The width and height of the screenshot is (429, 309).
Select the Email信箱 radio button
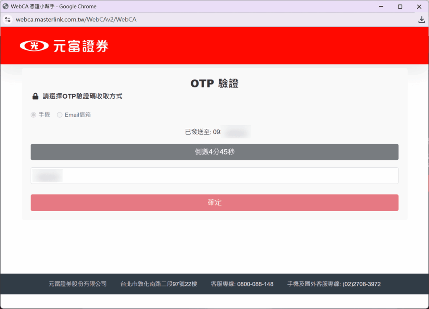tap(59, 115)
